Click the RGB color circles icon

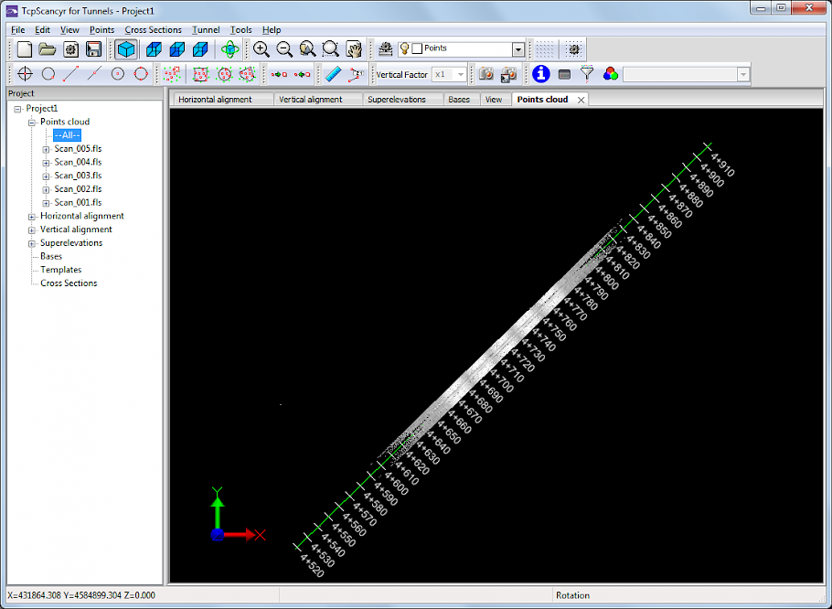610,74
